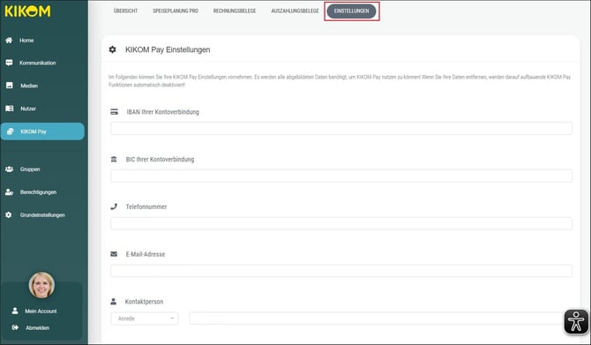Click the Medien image icon
The width and height of the screenshot is (591, 345).
coord(10,86)
